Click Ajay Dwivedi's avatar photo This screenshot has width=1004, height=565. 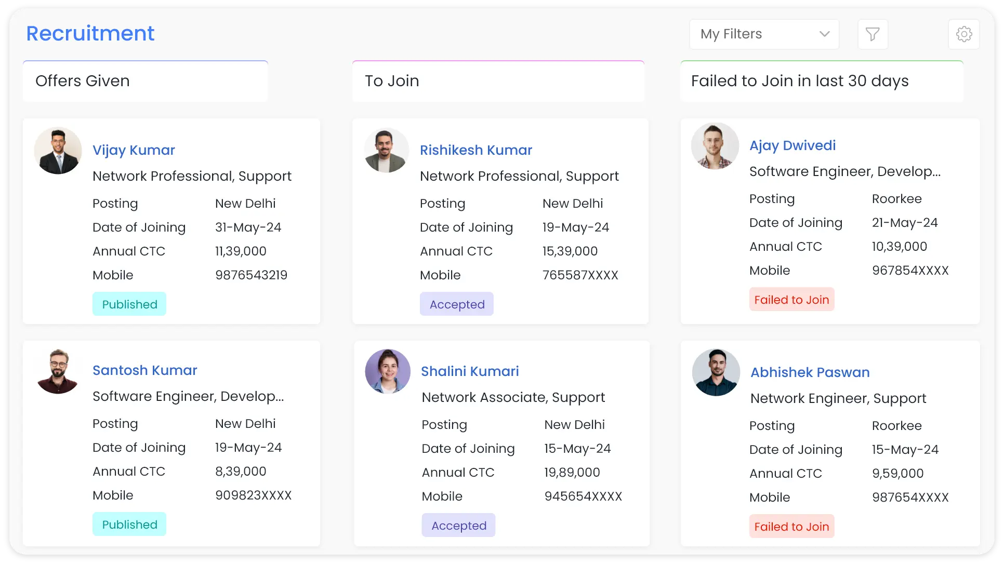coord(715,146)
